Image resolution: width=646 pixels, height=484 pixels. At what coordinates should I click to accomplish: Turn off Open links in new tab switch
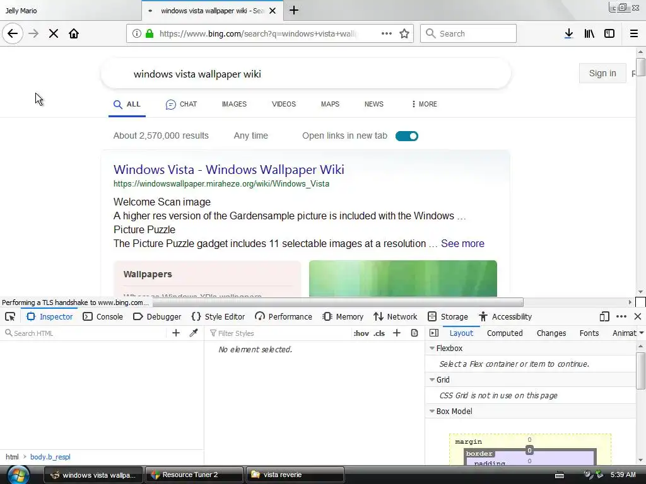pyautogui.click(x=407, y=136)
